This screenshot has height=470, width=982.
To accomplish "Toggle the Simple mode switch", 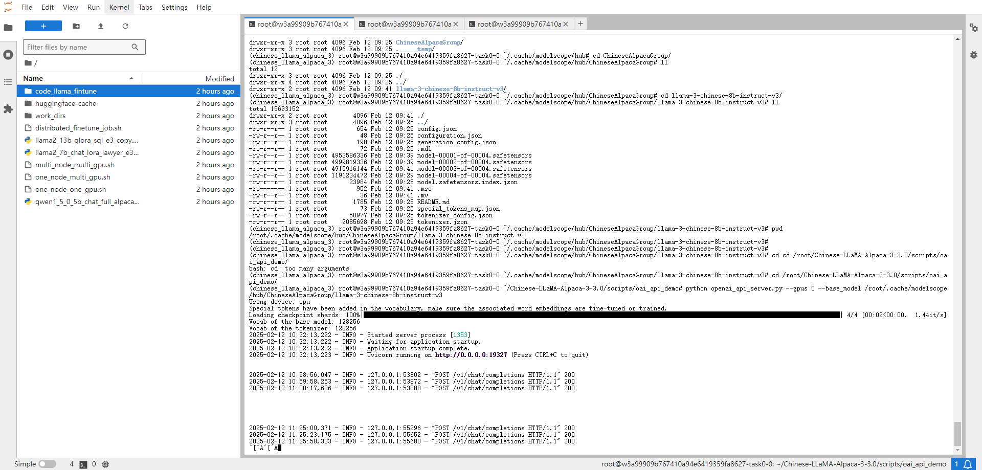I will tap(47, 464).
